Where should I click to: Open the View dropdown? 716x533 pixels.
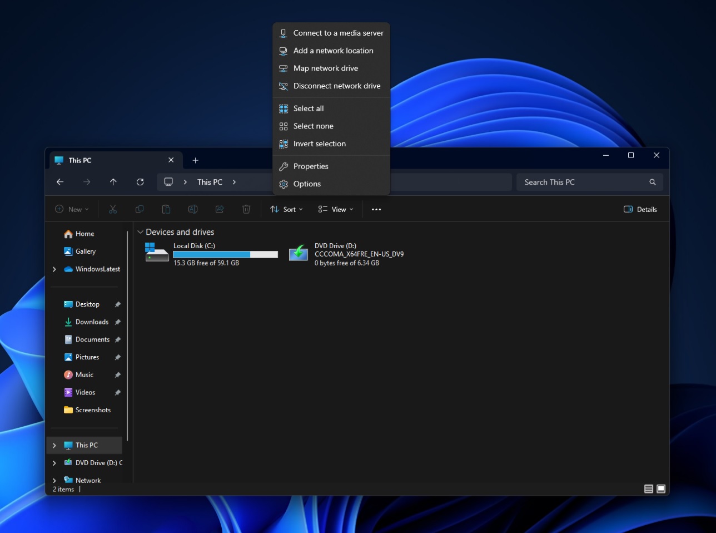tap(336, 209)
